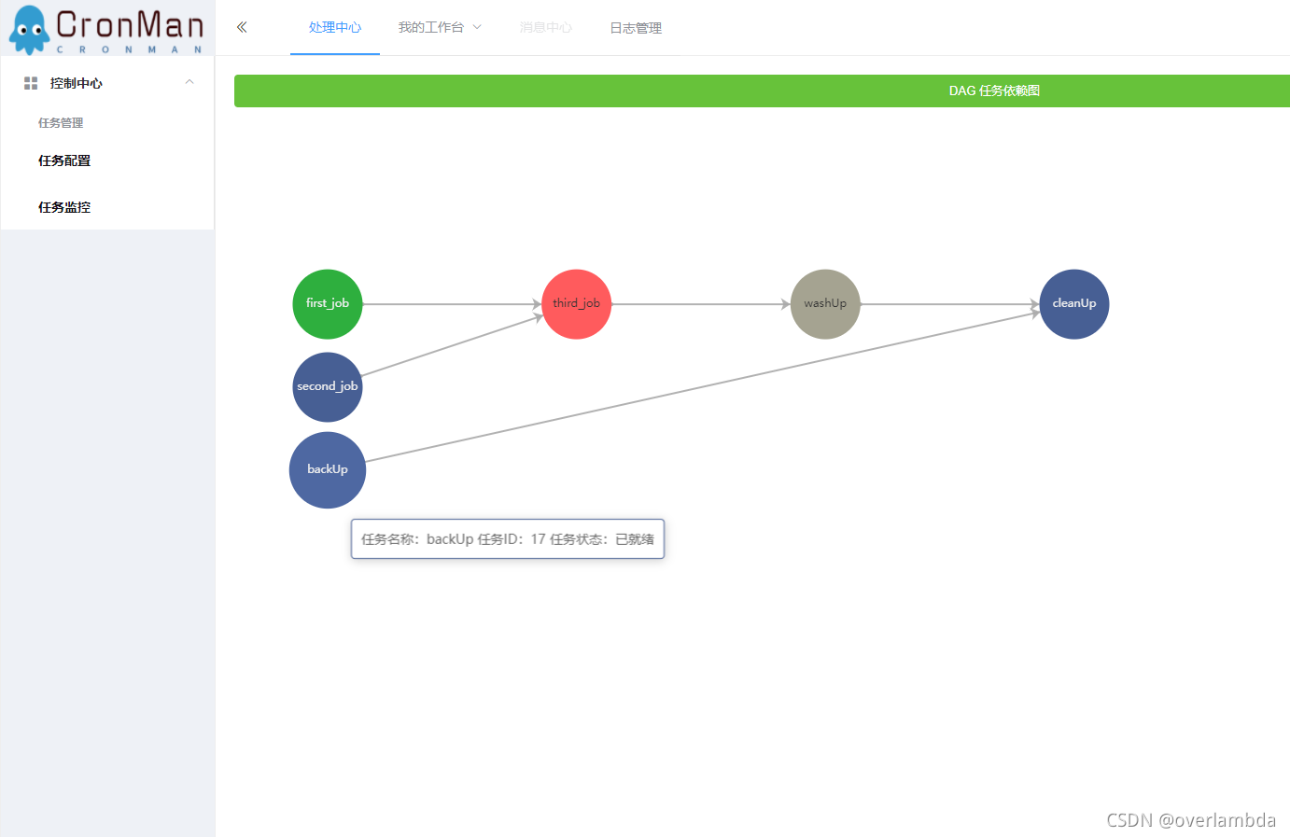
Task: Click the 控制中心 grid icon
Action: [31, 83]
